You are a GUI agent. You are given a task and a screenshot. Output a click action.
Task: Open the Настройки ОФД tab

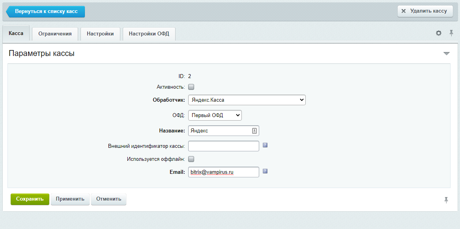click(x=149, y=34)
